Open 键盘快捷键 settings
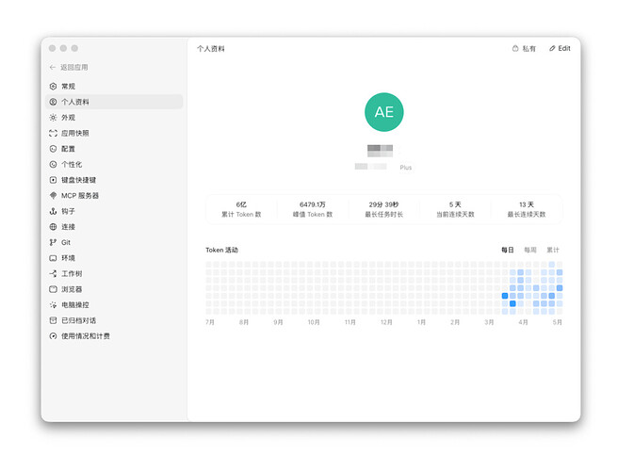 (114, 180)
